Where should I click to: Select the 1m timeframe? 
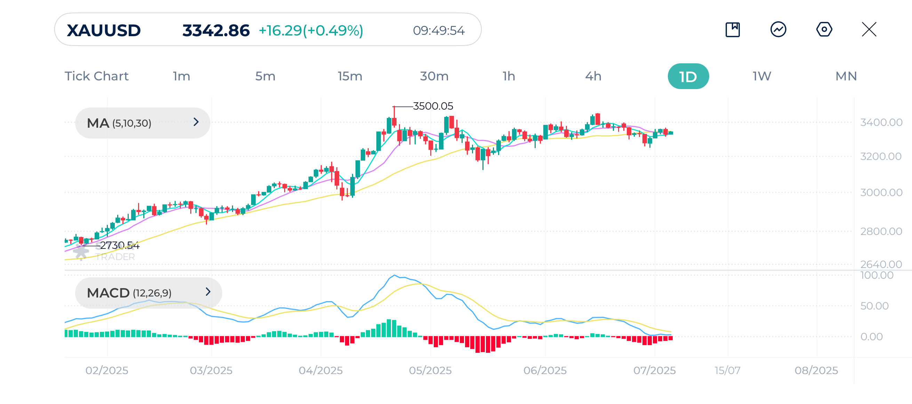[181, 76]
